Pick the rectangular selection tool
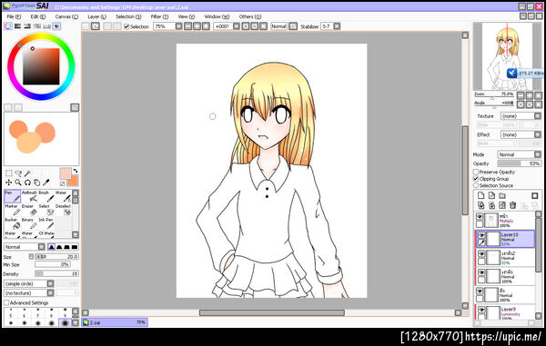 click(9, 173)
